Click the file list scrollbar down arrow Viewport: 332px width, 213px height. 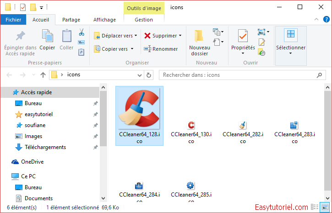[327, 198]
